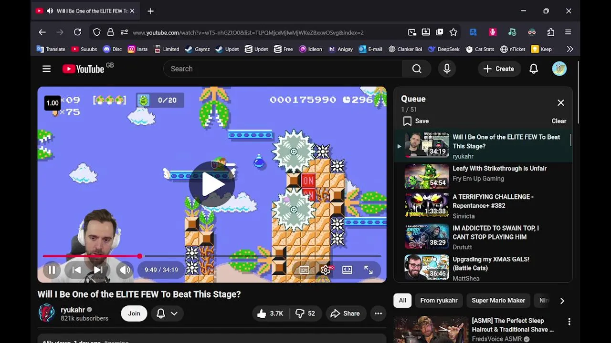Open the browser extensions puzzle icon

551,32
